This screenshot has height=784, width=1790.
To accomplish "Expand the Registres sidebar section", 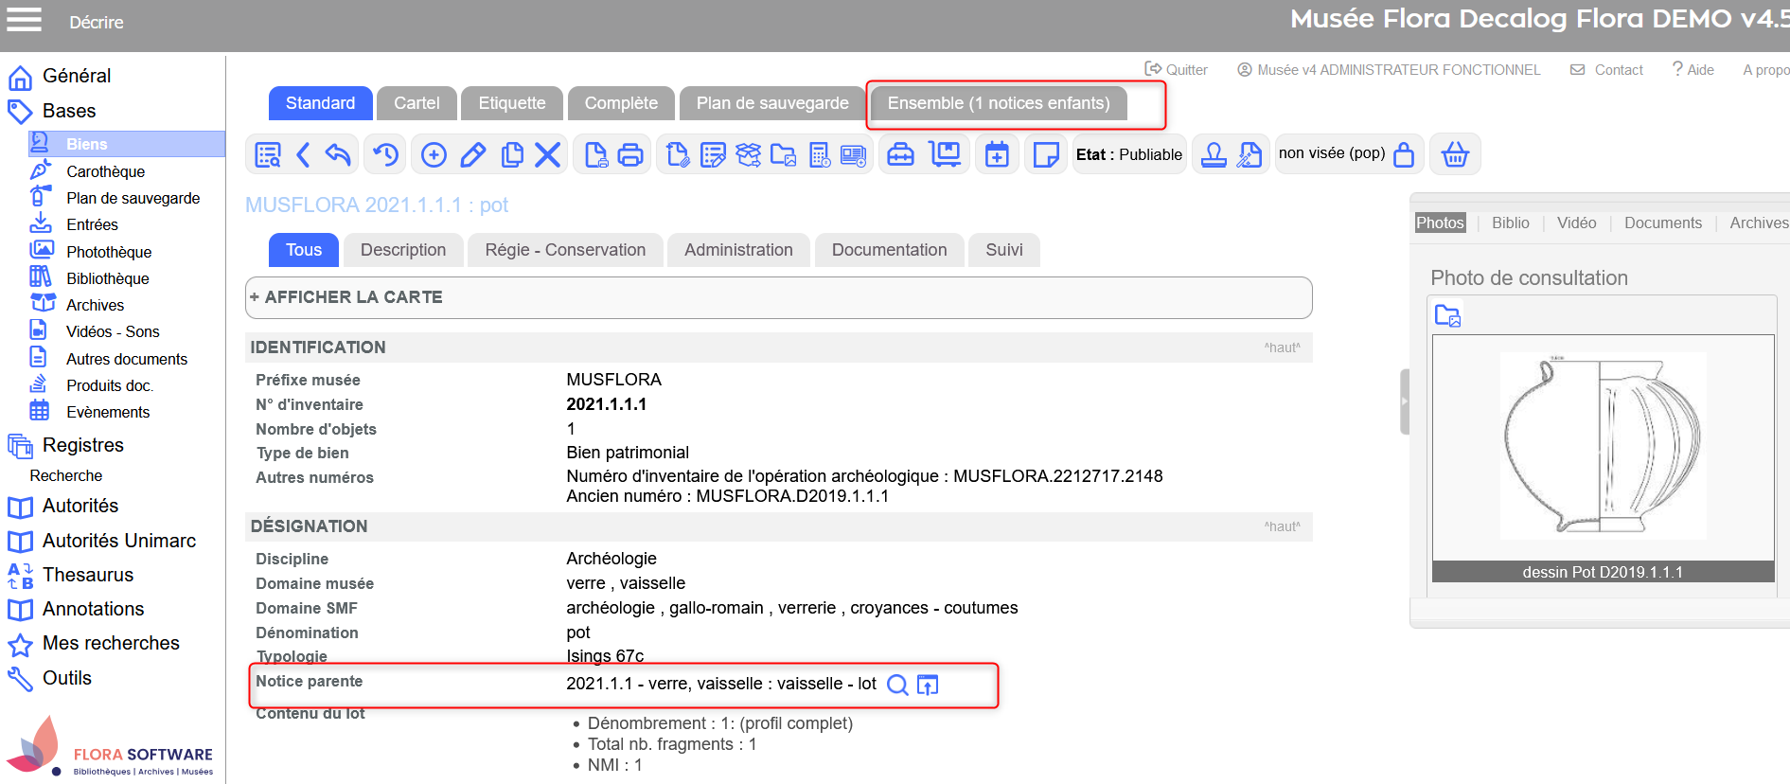I will tap(82, 445).
